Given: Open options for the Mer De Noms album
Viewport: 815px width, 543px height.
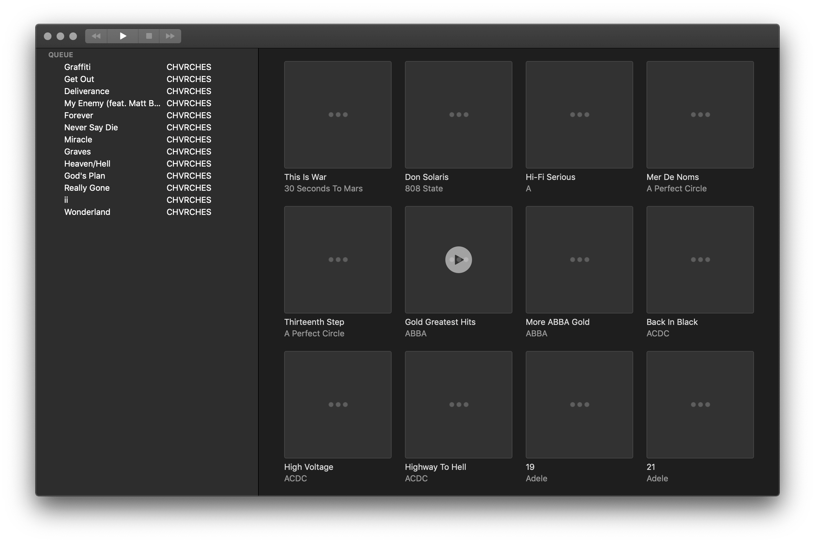Looking at the screenshot, I should (x=700, y=115).
